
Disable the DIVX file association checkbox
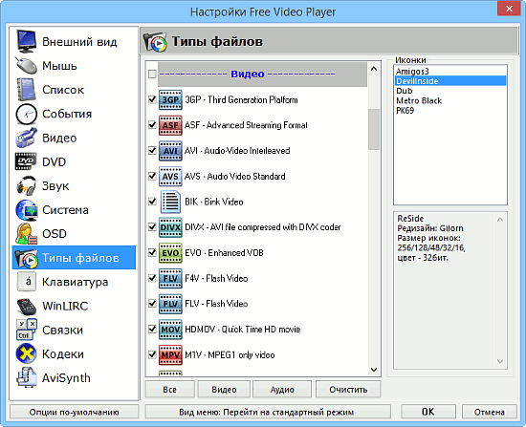[x=152, y=227]
